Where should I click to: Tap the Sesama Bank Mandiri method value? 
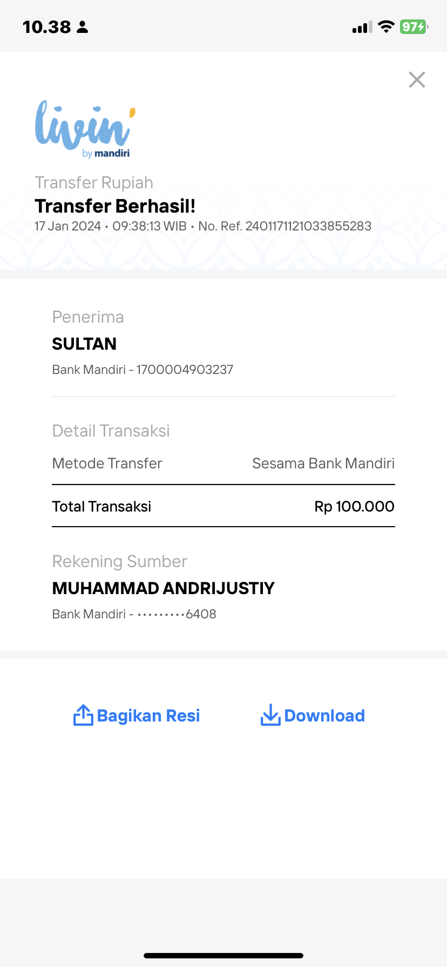click(x=323, y=464)
